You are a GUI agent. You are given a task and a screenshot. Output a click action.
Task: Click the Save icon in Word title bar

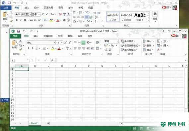coord(9,3)
